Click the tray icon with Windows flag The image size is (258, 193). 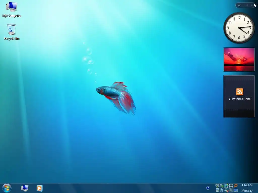point(217,186)
